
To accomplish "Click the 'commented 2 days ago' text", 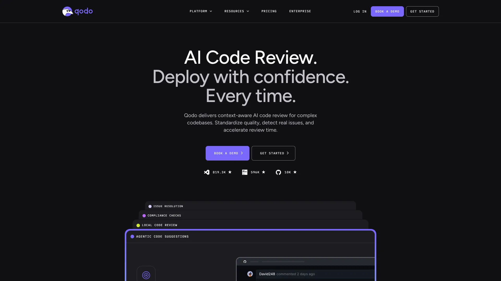I will click(x=296, y=274).
